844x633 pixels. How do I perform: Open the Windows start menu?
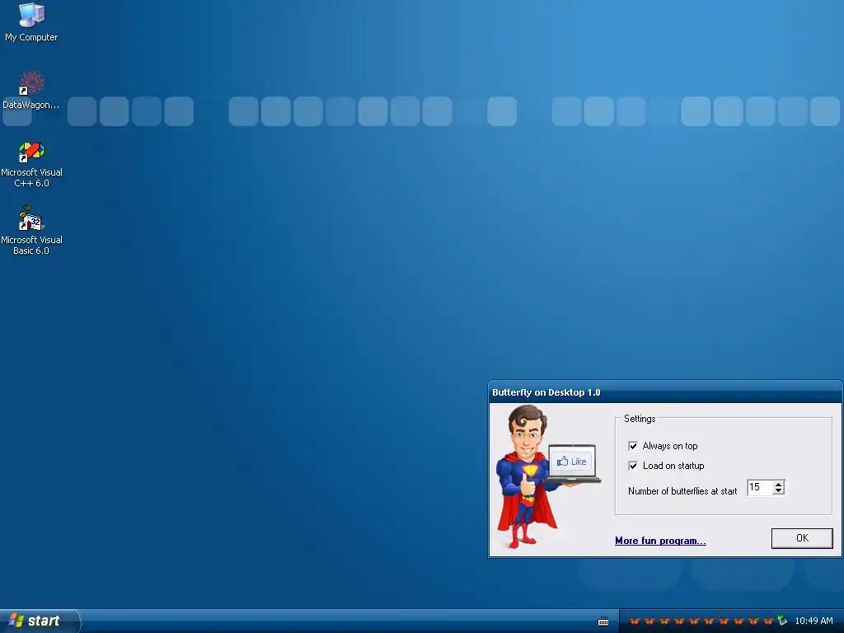[40, 621]
